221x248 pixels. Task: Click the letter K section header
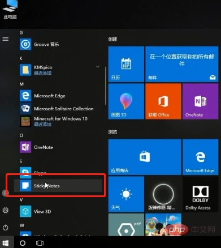(x=21, y=58)
